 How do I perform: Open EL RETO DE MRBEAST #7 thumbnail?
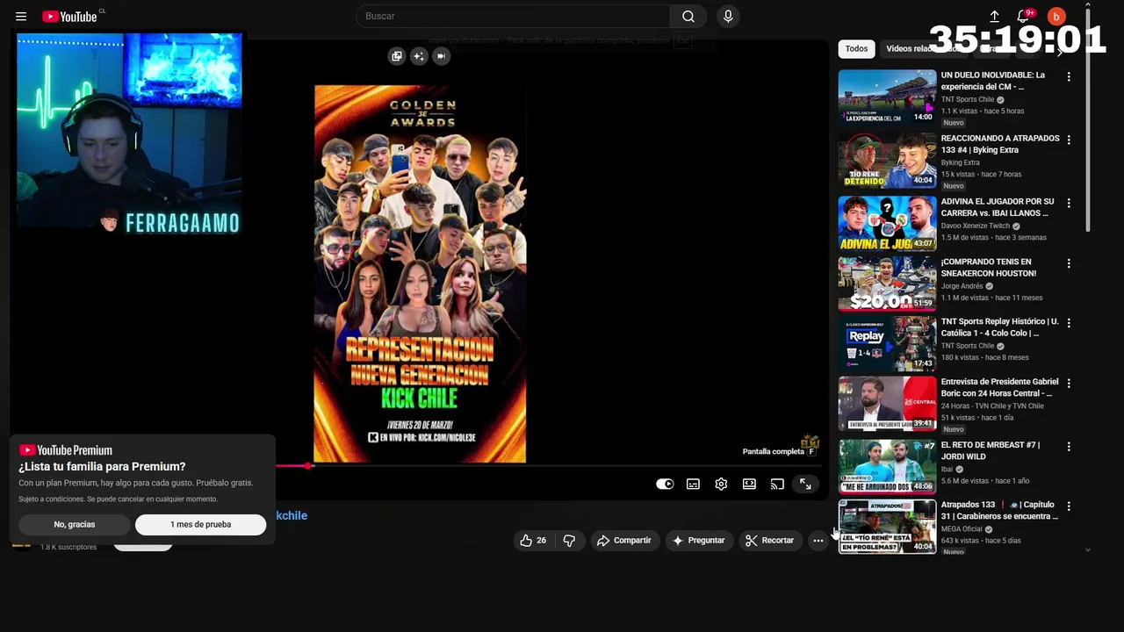click(x=887, y=467)
